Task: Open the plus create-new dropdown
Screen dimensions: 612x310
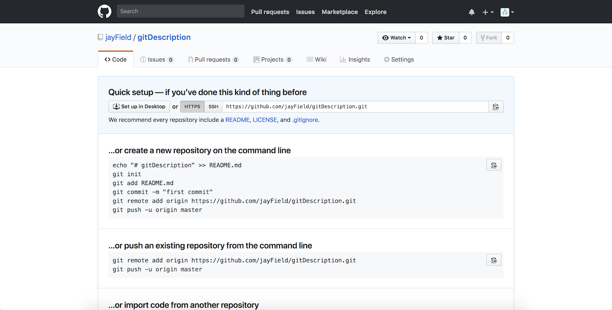Action: click(488, 12)
